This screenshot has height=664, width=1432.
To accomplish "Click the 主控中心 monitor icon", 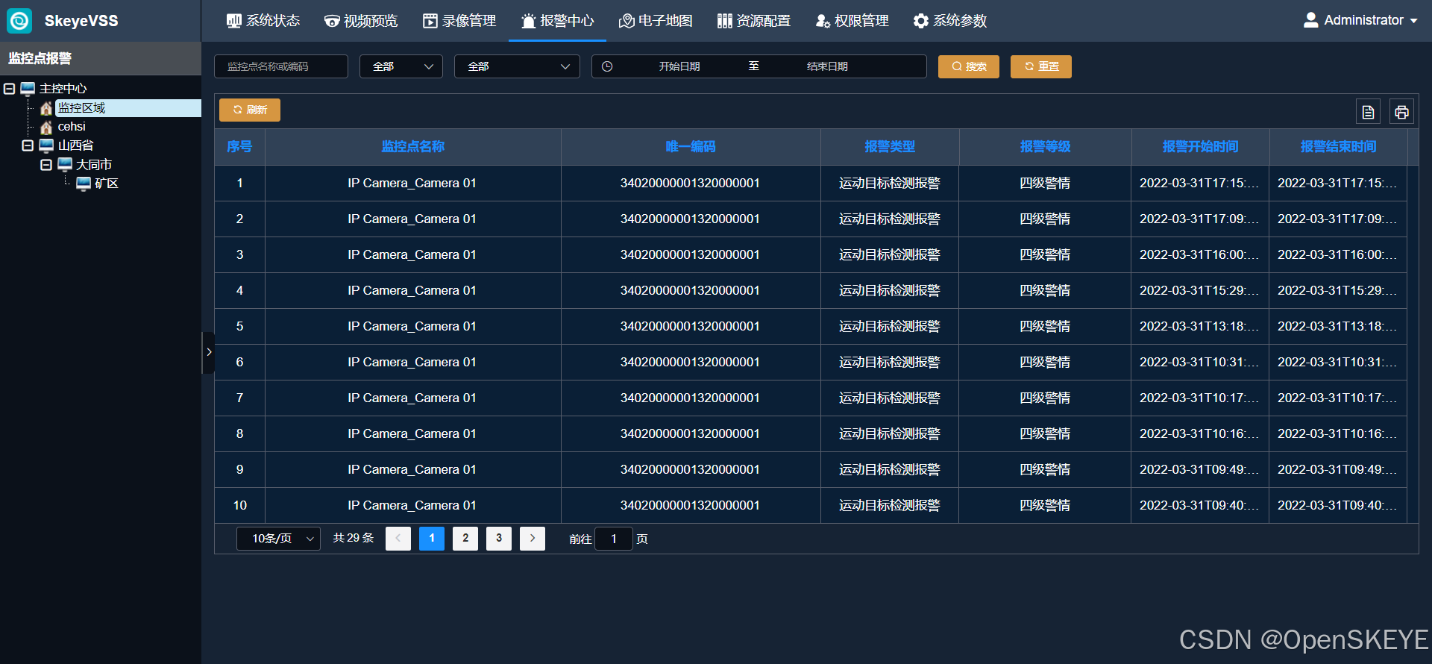I will pyautogui.click(x=28, y=89).
